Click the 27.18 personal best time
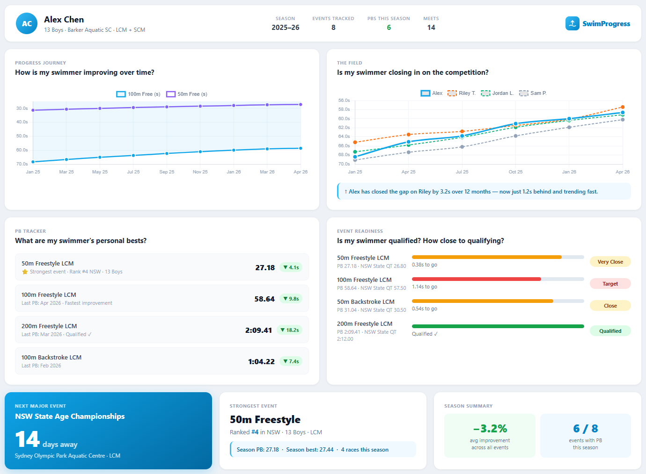The width and height of the screenshot is (646, 474). click(x=265, y=268)
